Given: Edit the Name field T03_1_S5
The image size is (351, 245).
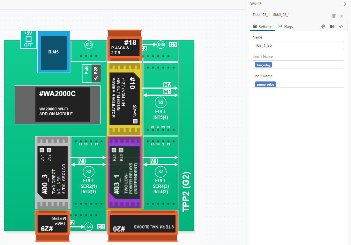Looking at the screenshot, I should pos(298,45).
